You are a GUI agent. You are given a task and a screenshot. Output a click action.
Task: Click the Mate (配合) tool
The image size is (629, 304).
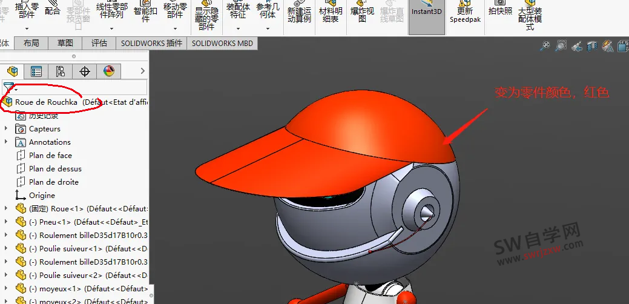(x=53, y=9)
